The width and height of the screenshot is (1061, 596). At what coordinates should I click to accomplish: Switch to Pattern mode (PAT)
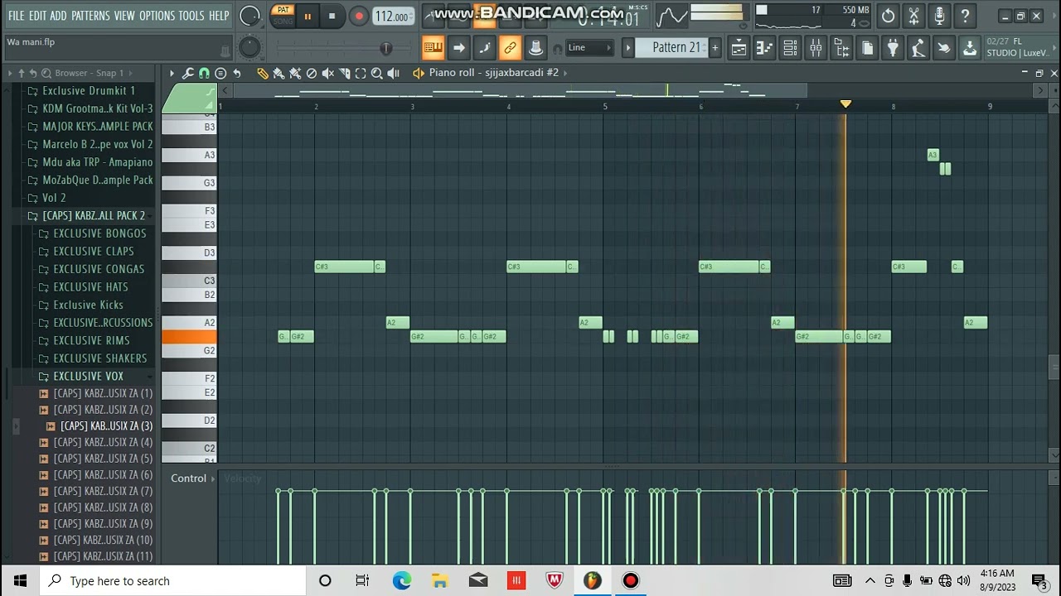[x=283, y=10]
